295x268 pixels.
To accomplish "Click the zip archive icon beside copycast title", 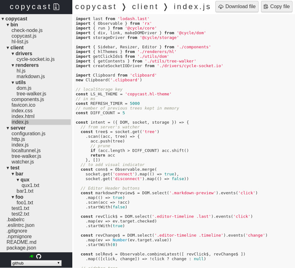I will pos(56,7).
